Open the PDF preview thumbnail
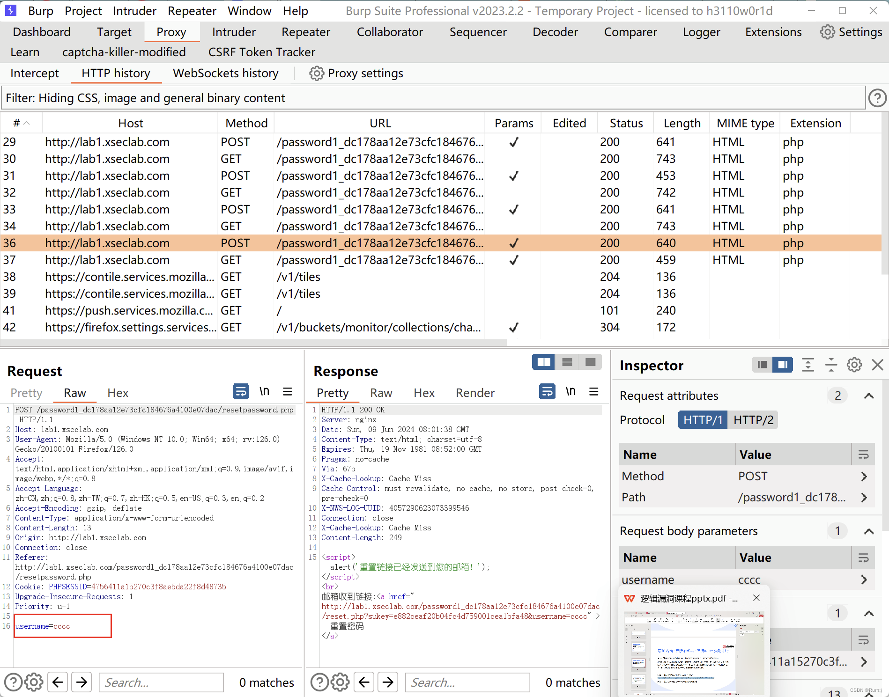 pos(694,653)
